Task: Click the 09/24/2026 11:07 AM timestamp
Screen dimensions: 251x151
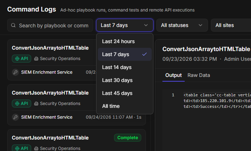Action: click(109, 117)
